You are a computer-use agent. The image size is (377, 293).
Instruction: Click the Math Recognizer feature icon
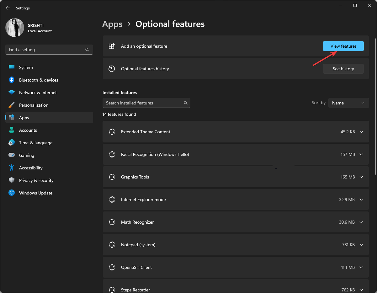pyautogui.click(x=112, y=222)
